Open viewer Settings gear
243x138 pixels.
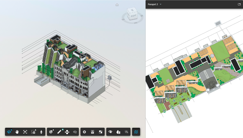[x=84, y=132]
